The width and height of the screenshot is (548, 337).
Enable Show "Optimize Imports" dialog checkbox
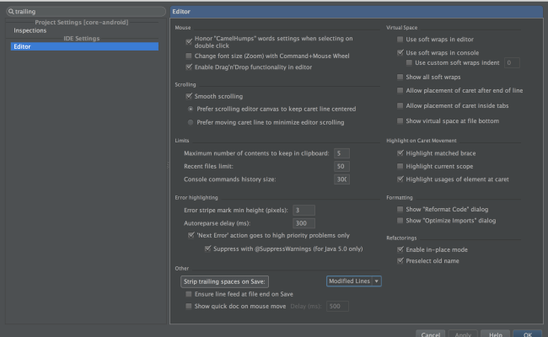click(x=400, y=221)
